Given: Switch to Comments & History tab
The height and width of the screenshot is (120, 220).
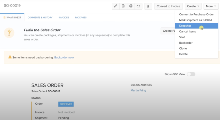Looking at the screenshot, I should pyautogui.click(x=40, y=17).
